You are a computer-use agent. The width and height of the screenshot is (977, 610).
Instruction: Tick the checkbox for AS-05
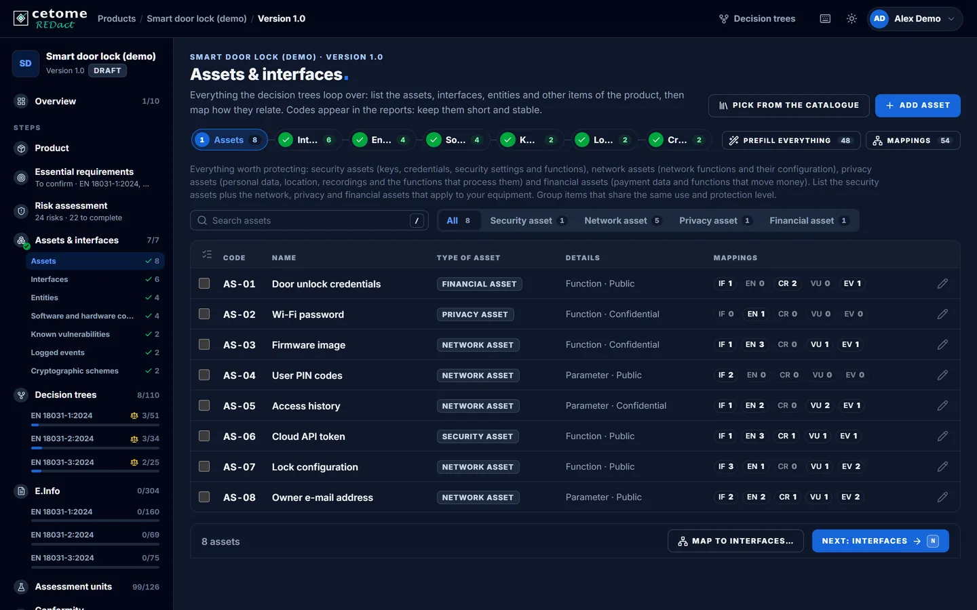pos(204,405)
